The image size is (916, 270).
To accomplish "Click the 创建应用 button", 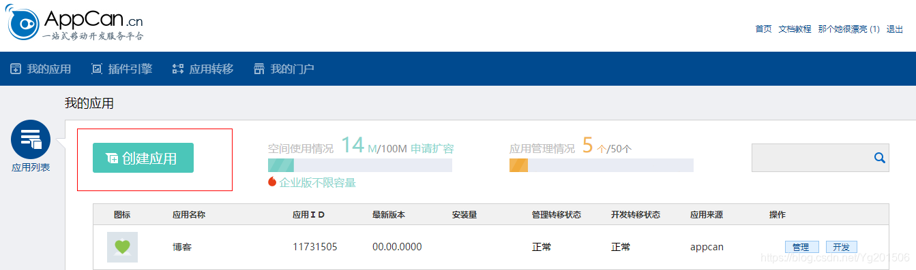I will pyautogui.click(x=143, y=158).
